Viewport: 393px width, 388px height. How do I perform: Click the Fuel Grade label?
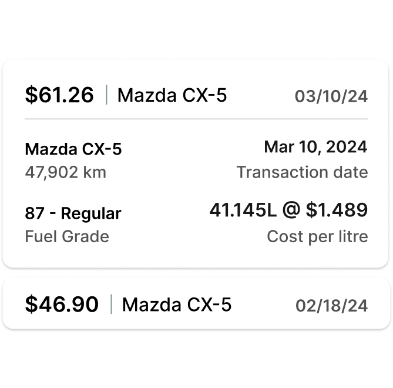coord(67,236)
